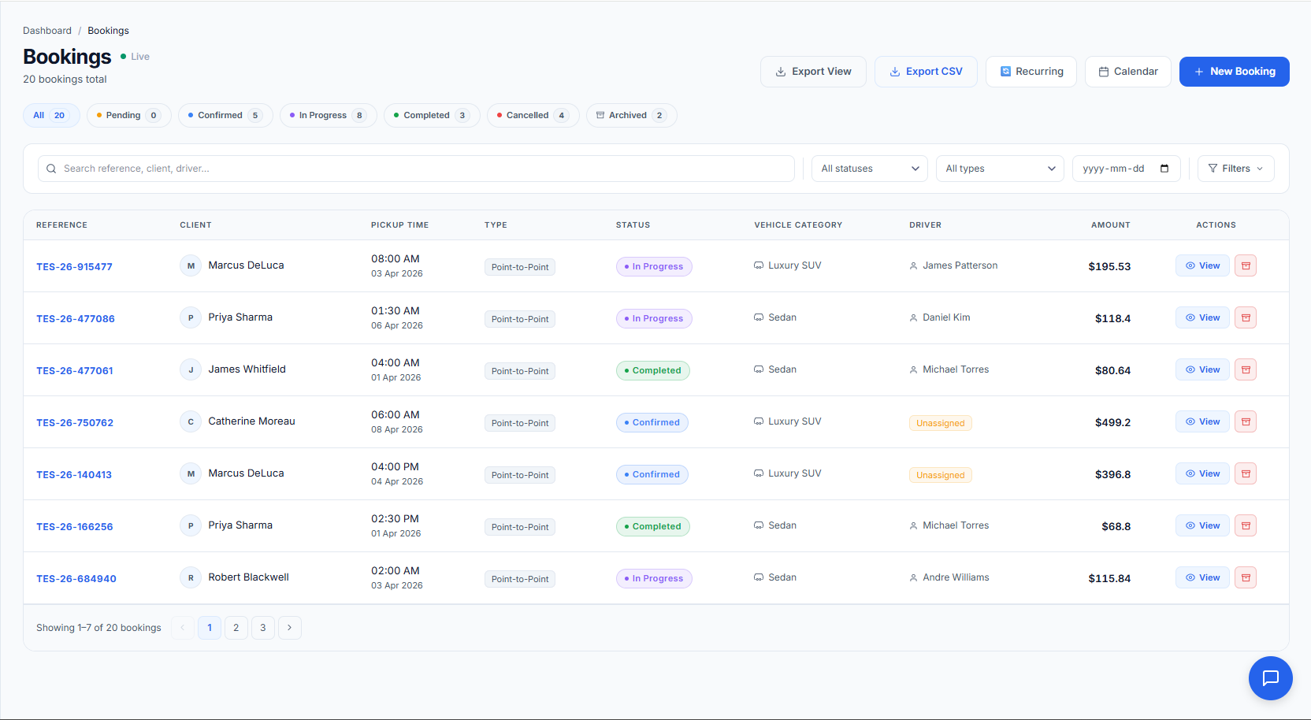Viewport: 1311px width, 720px height.
Task: Click the plus icon on New Booking
Action: pyautogui.click(x=1198, y=71)
